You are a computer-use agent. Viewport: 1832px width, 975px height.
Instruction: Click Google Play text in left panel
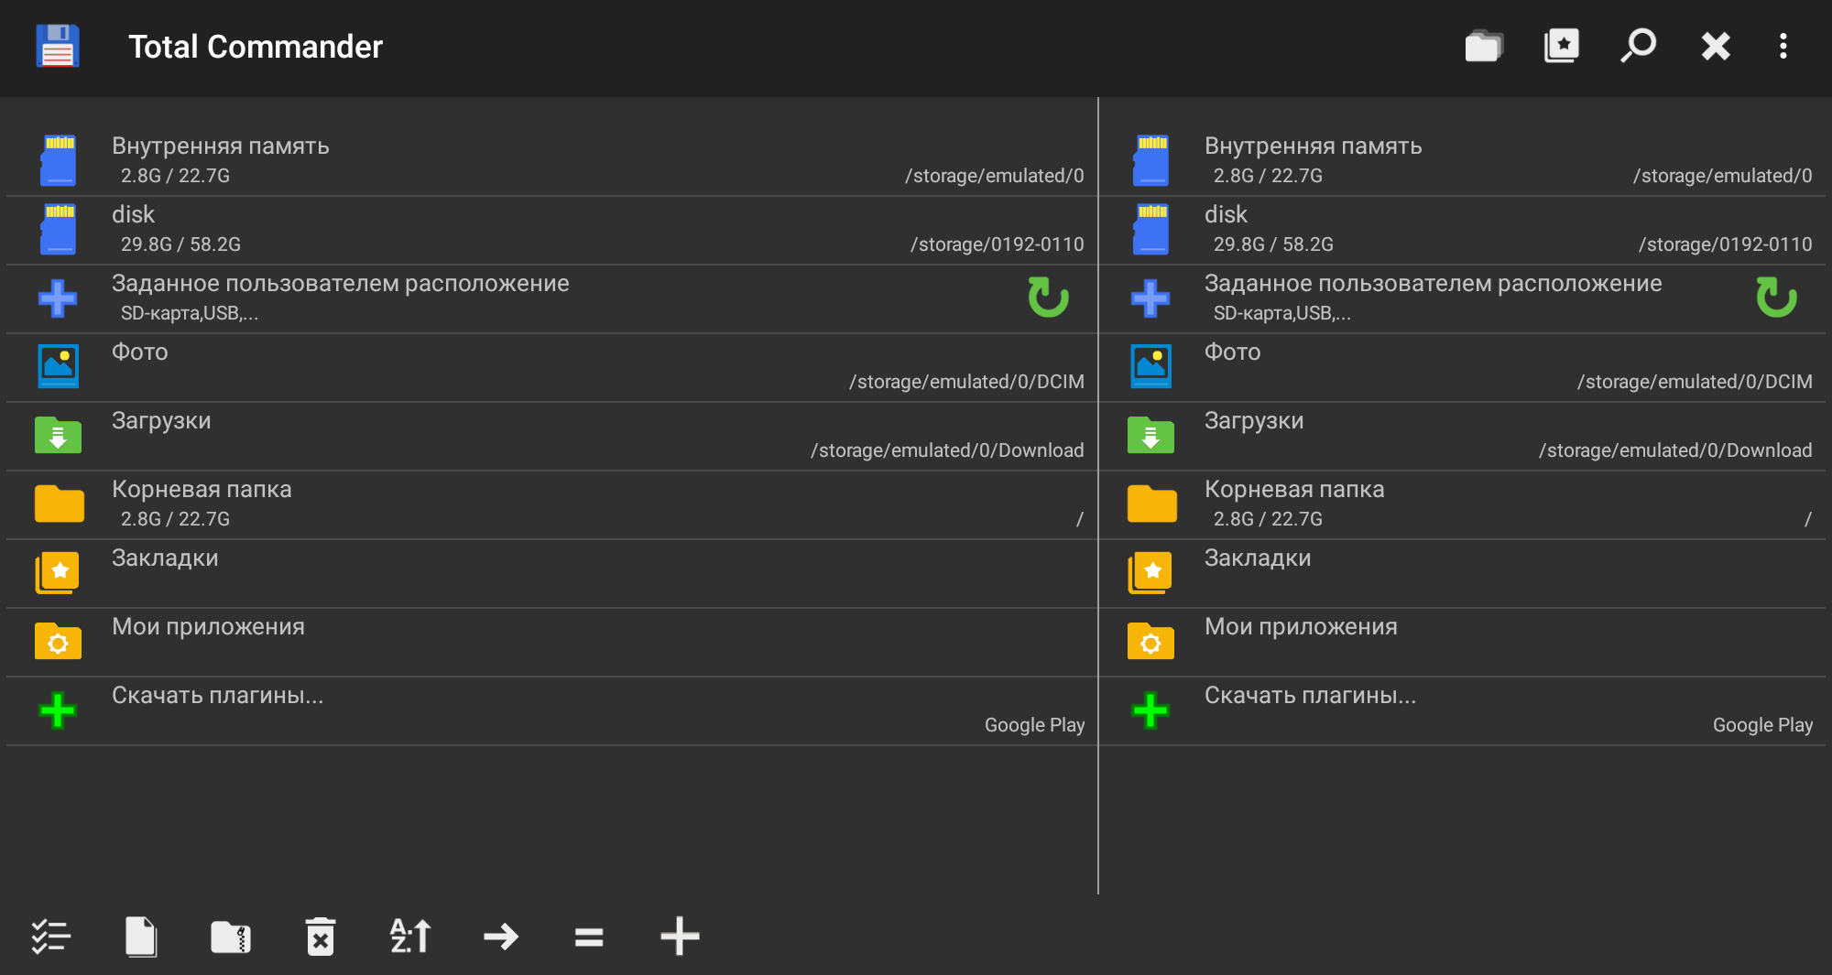click(1035, 725)
